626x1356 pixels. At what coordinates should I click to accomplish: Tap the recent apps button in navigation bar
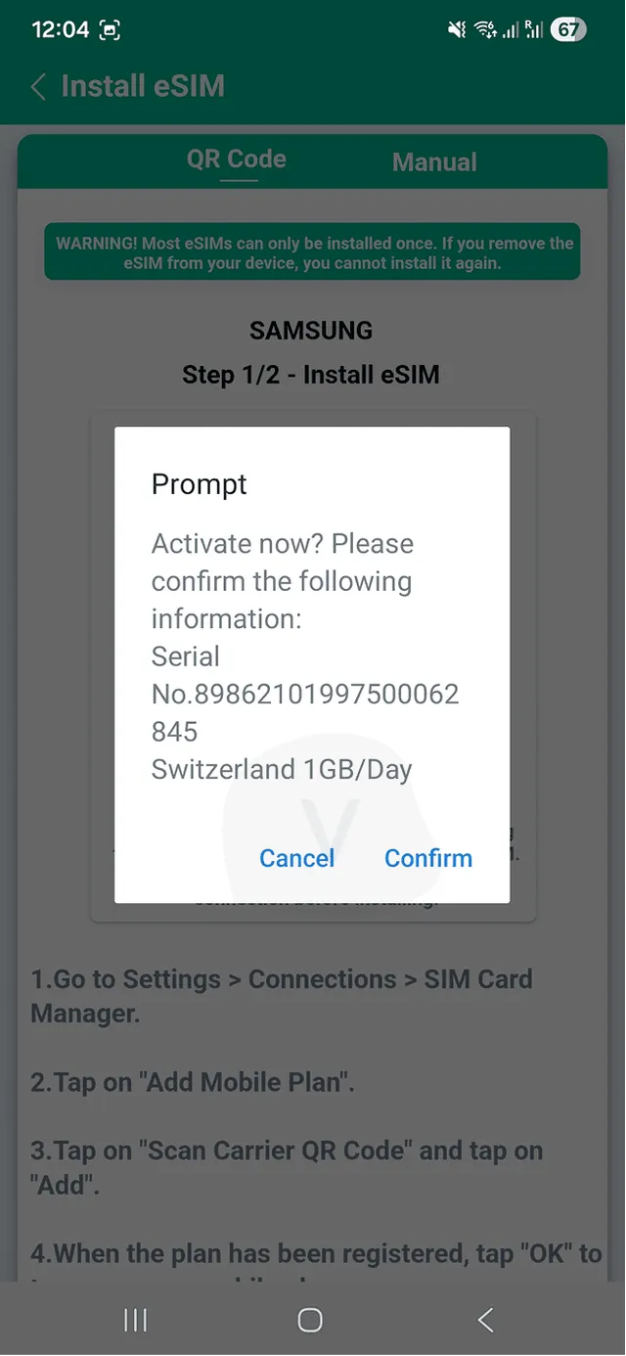(135, 1319)
